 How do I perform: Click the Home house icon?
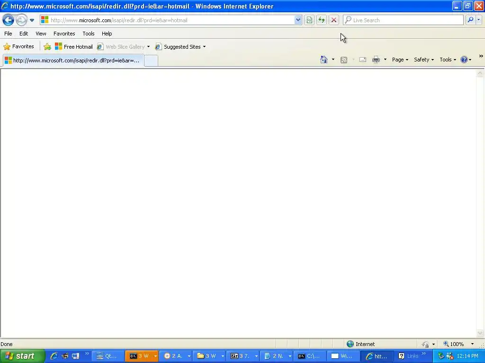point(324,60)
